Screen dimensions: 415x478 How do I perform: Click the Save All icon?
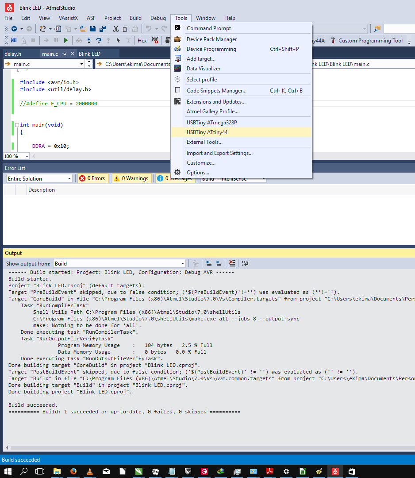(x=103, y=29)
